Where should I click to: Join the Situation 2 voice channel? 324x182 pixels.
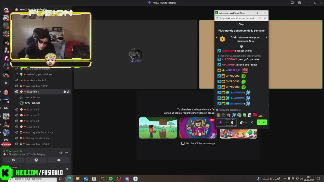[42, 109]
